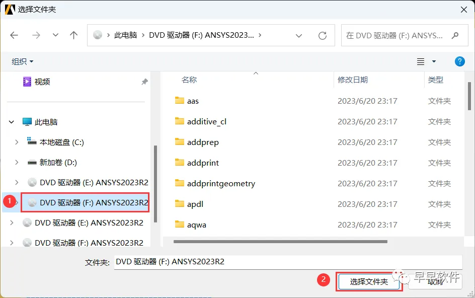The width and height of the screenshot is (475, 298).
Task: Close the 选择文件夹 dialog window
Action: coord(464,10)
